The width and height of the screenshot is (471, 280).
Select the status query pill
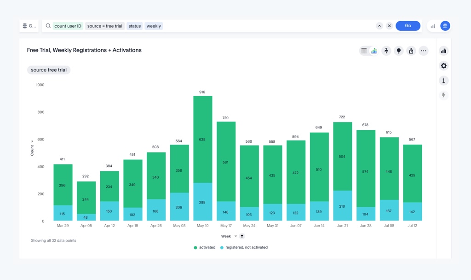click(134, 26)
